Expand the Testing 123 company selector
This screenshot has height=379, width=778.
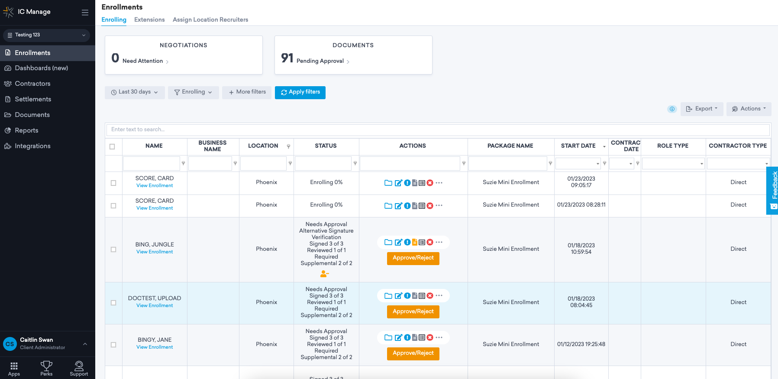pyautogui.click(x=46, y=35)
